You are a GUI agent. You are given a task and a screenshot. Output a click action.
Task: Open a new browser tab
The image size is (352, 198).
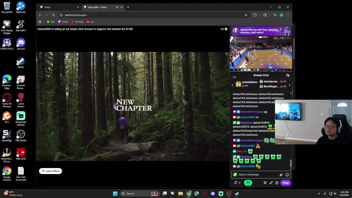click(128, 7)
